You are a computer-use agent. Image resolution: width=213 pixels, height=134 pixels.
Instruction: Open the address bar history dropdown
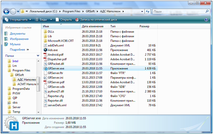[142, 11]
